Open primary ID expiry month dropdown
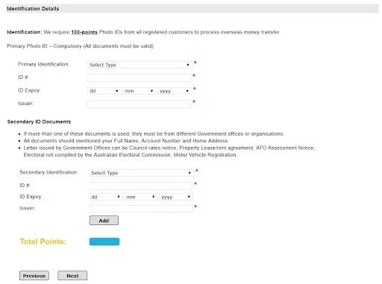382x284 pixels. (x=139, y=91)
